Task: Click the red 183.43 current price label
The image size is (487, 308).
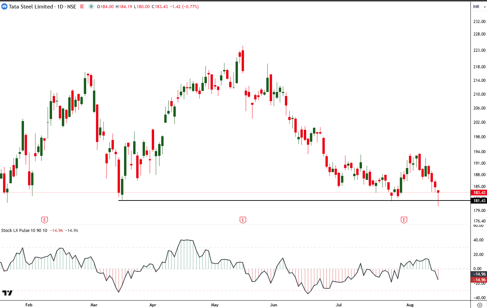Action: 479,193
